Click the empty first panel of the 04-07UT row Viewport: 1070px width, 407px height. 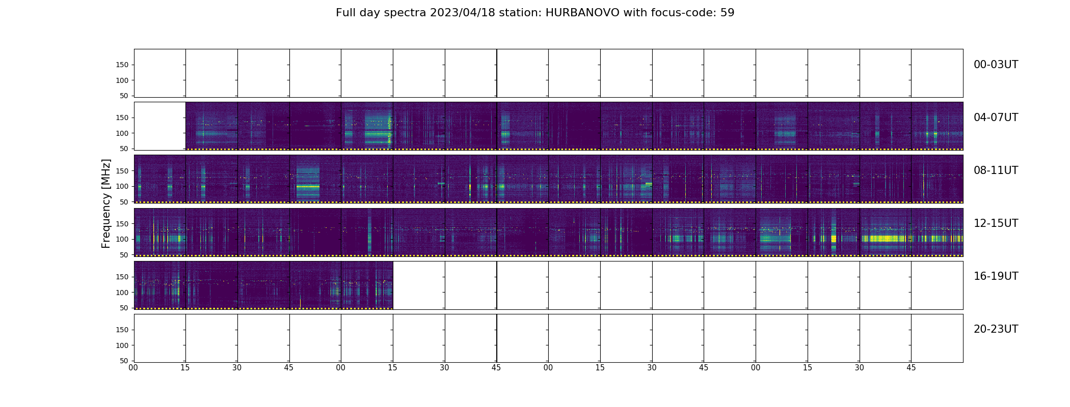click(160, 126)
